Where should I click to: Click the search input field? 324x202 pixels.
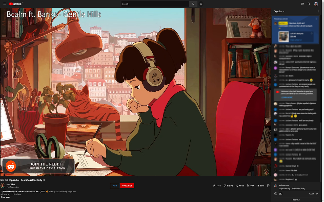pos(155,4)
